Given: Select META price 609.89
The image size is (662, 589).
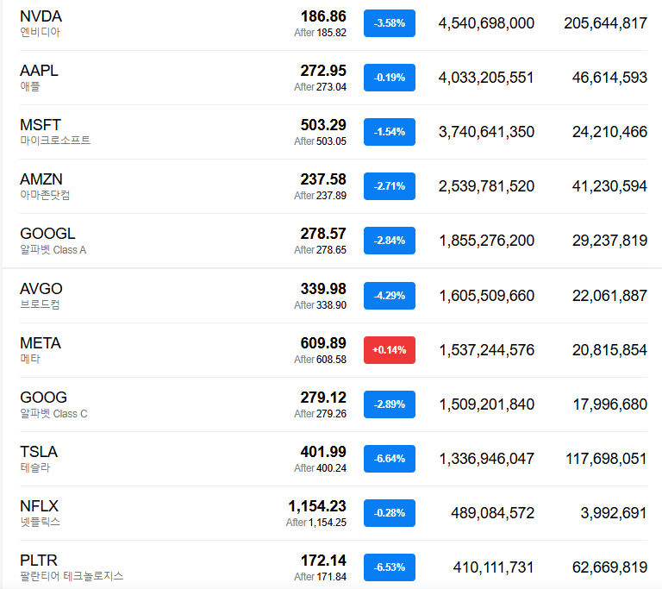Looking at the screenshot, I should (323, 343).
